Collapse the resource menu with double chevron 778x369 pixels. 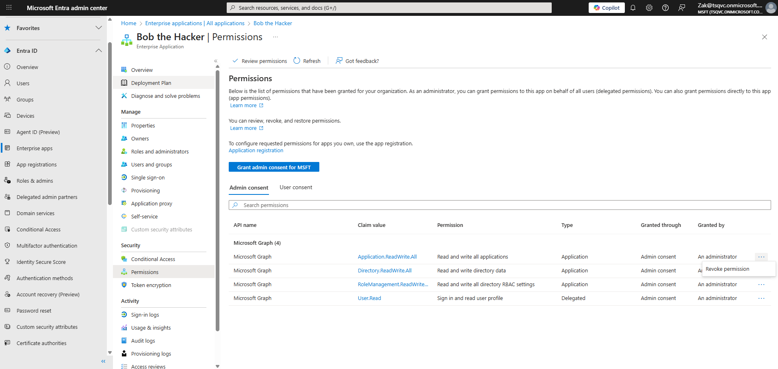216,61
